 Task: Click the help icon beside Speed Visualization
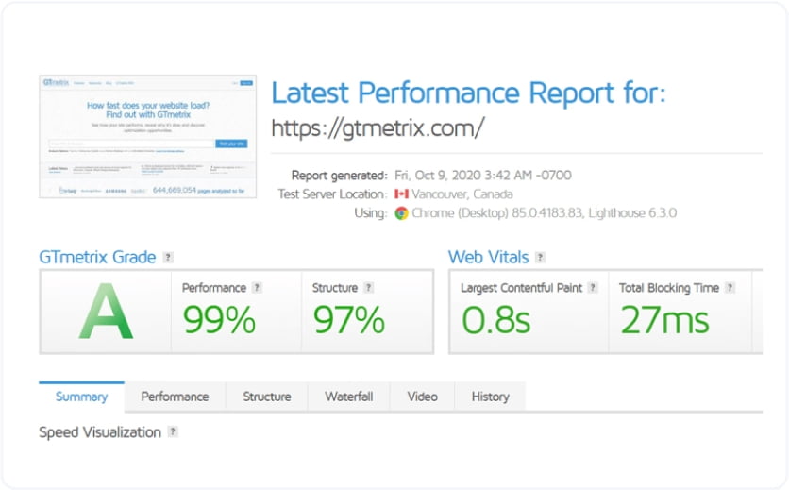173,432
